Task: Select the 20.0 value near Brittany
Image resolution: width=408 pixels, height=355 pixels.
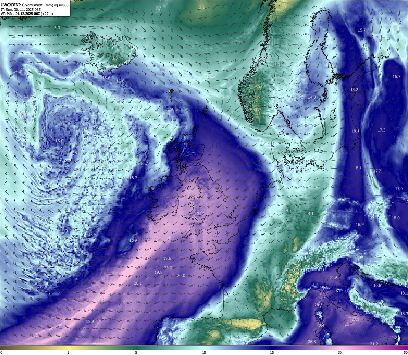Action: (x=181, y=276)
